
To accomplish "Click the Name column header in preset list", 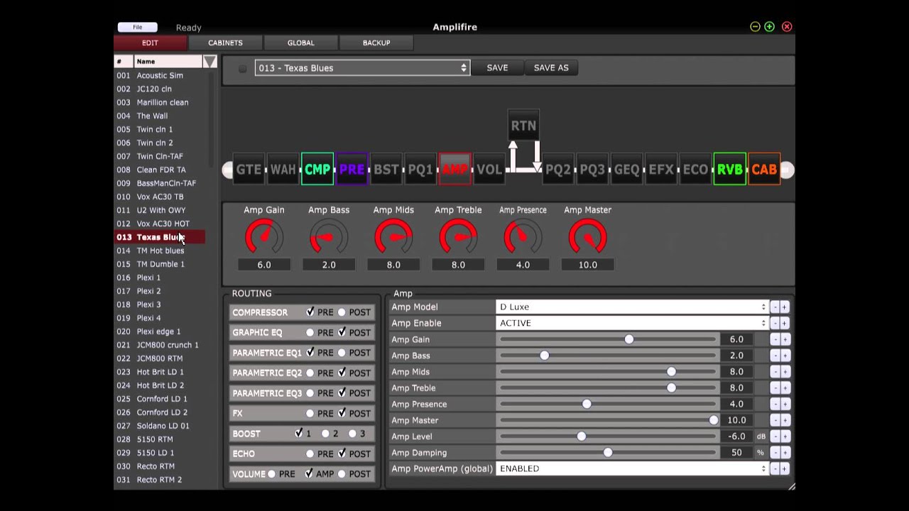I will tap(168, 62).
